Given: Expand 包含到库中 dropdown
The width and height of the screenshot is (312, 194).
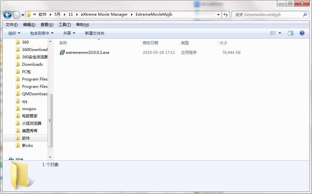Looking at the screenshot, I should [x=42, y=33].
